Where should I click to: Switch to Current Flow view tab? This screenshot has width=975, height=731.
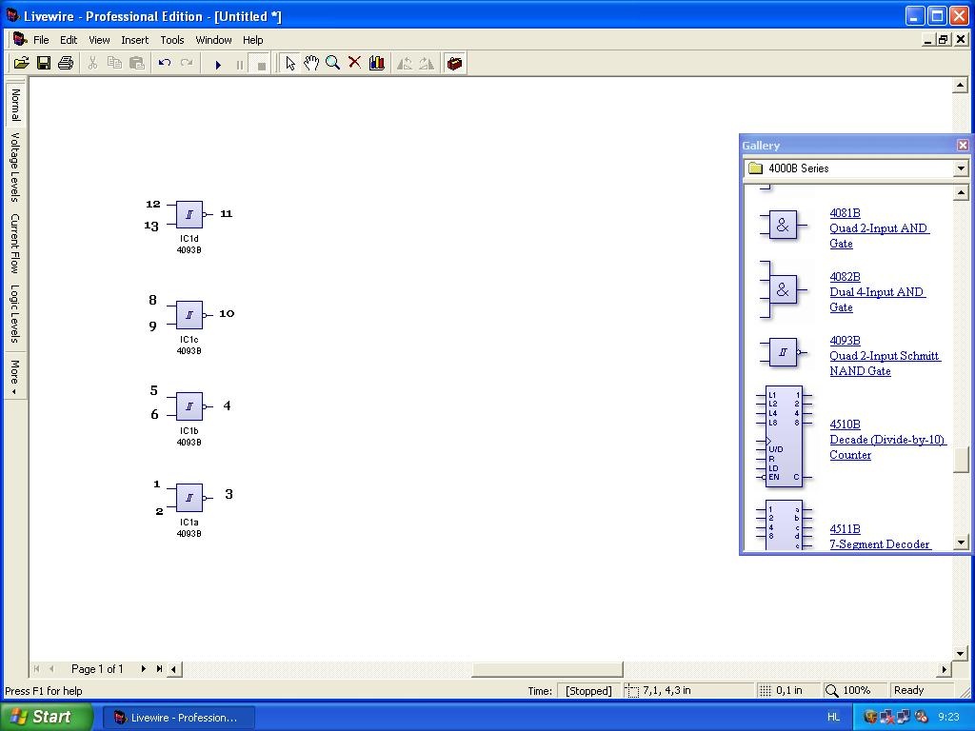click(x=15, y=244)
